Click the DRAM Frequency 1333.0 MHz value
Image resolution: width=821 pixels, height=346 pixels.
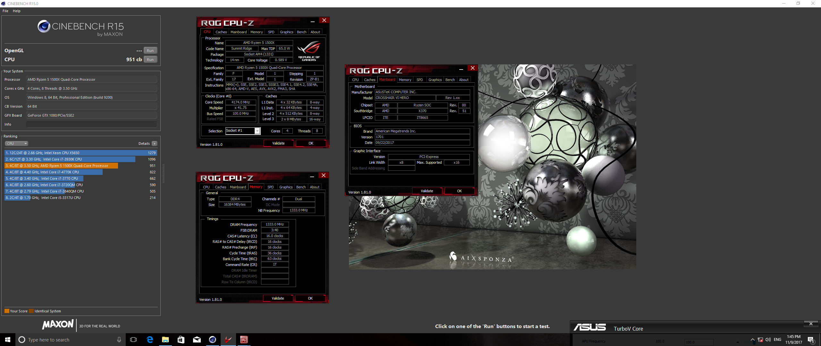point(275,224)
